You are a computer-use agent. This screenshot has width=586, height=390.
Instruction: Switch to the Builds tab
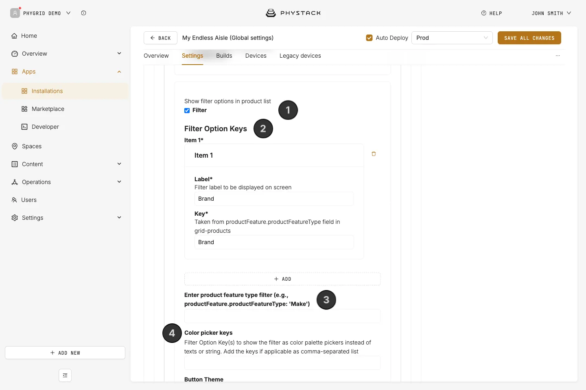[224, 56]
